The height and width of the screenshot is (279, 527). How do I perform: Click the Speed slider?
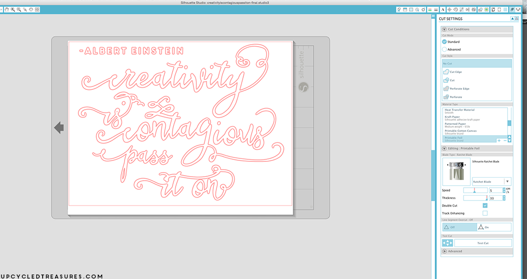(475, 190)
